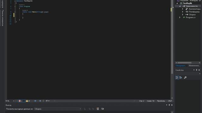Image resolution: width=202 pixels, height=113 pixels.
Task: Click the 'Анализаторы' analyzers icon
Action: click(x=187, y=9)
